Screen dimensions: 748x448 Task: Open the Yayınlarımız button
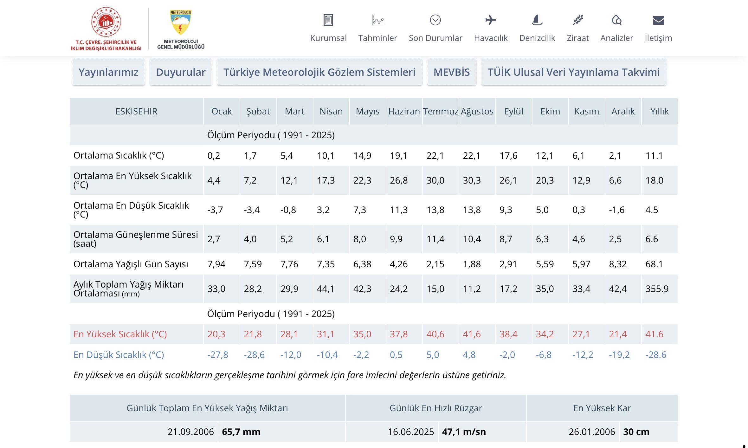108,72
